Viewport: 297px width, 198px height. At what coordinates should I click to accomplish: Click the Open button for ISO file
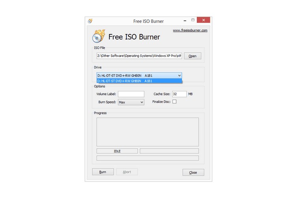coord(192,56)
